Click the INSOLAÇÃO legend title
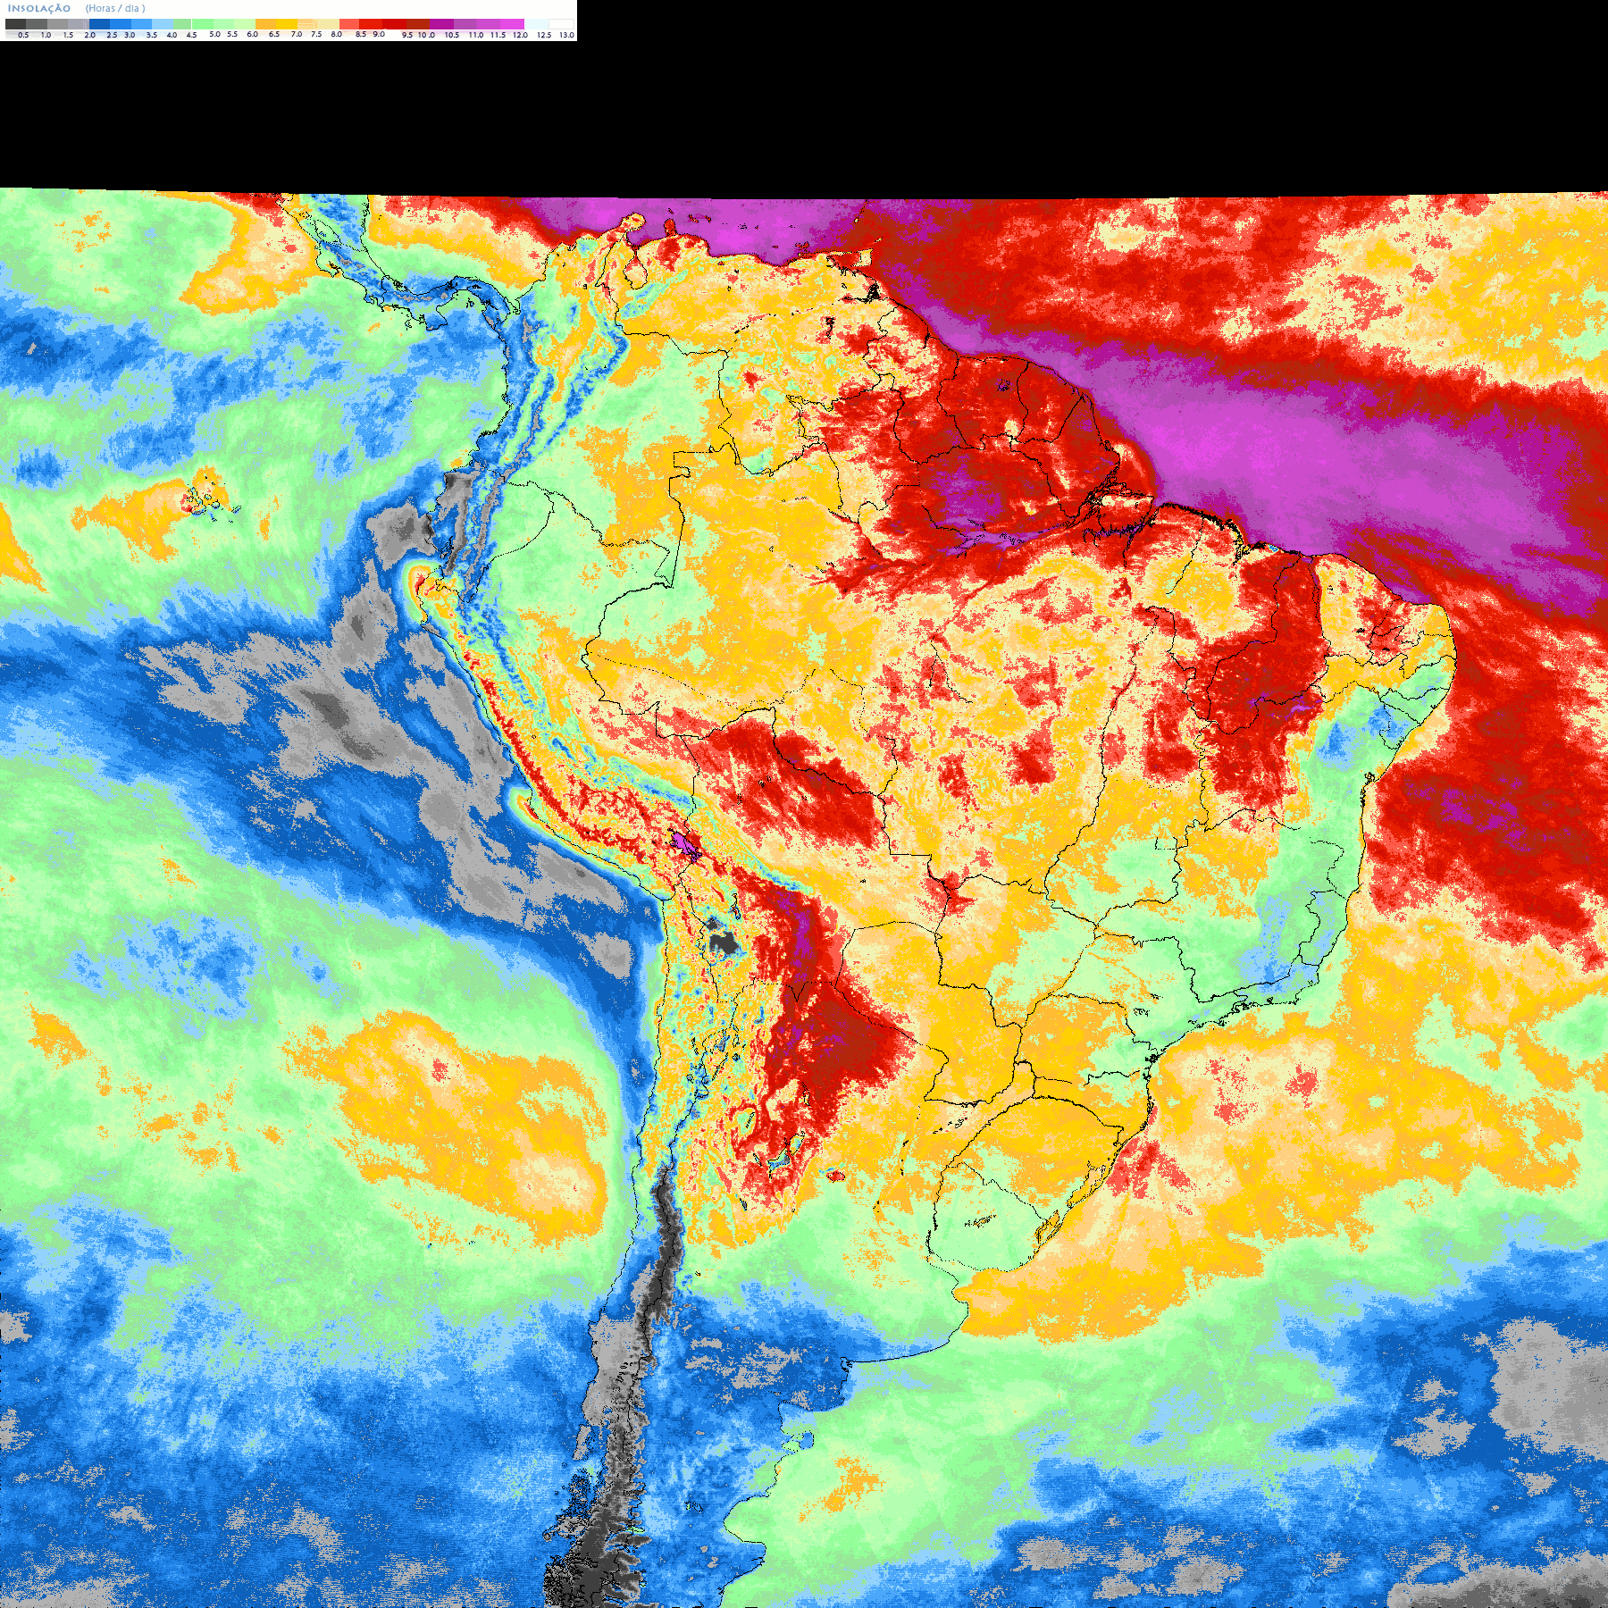The width and height of the screenshot is (1608, 1608). (x=39, y=8)
